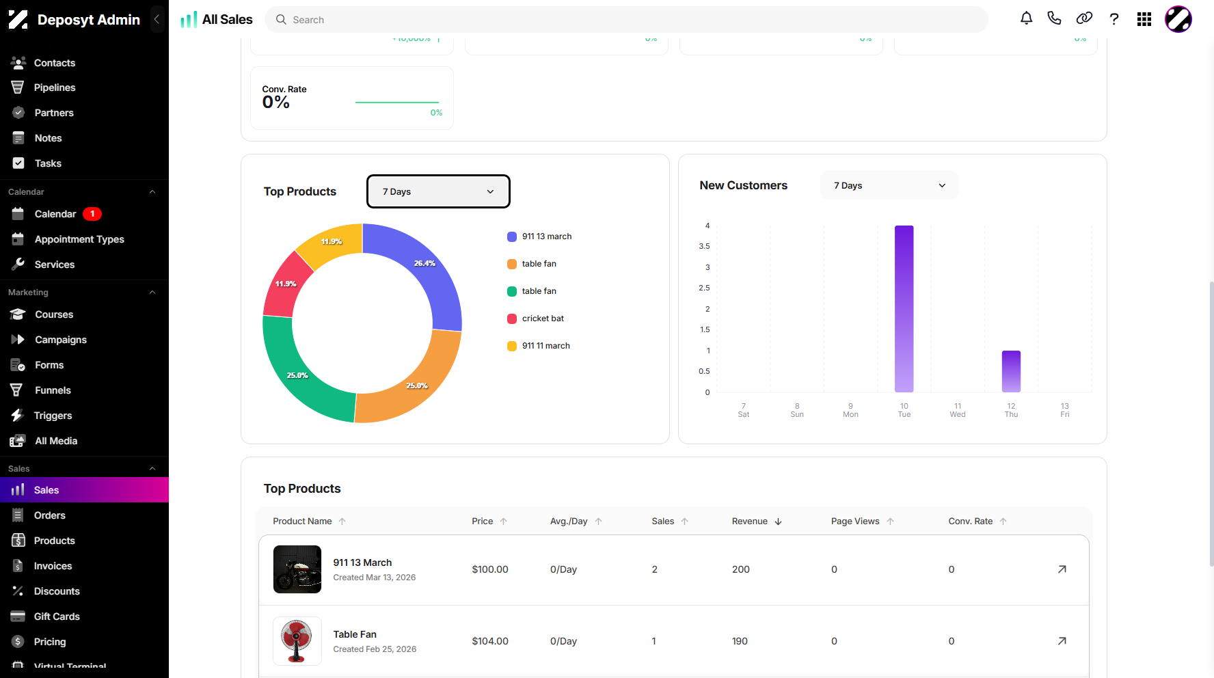Screen dimensions: 1214x678
Task: Collapse sidebar with arrow next to Deposyt Admin
Action: pos(157,19)
